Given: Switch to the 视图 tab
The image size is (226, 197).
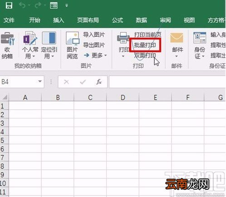Looking at the screenshot, I should [x=189, y=20].
